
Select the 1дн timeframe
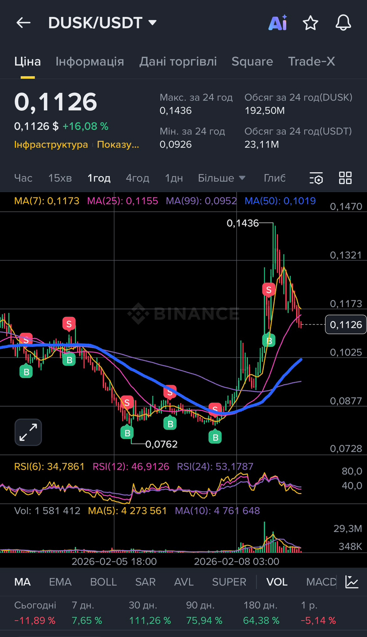click(x=174, y=178)
